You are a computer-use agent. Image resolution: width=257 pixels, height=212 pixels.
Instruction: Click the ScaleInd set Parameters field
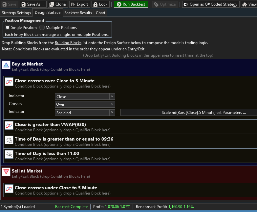click(x=189, y=113)
